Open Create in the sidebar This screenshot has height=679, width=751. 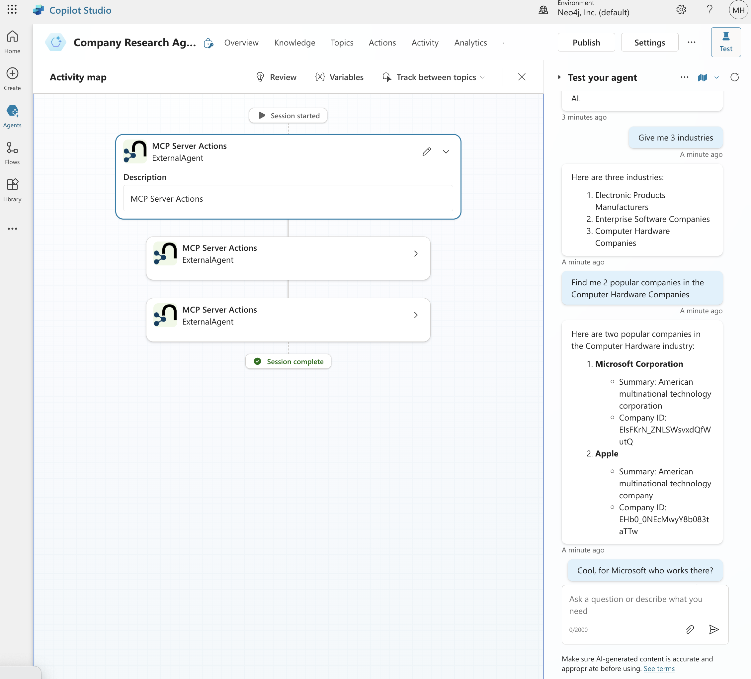point(12,79)
